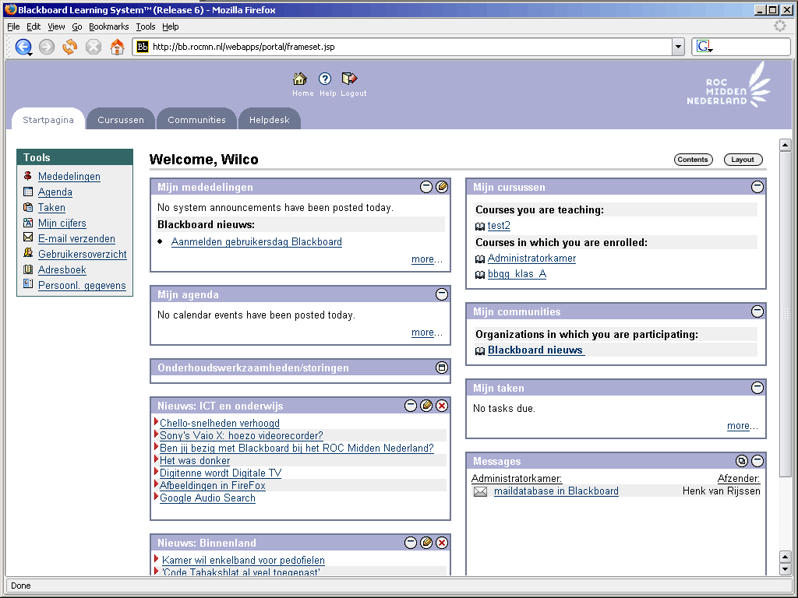
Task: Click the Contents button
Action: tap(693, 160)
